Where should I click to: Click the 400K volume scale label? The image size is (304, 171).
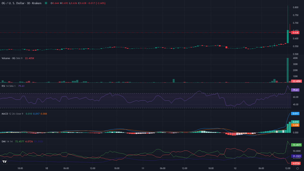coord(295,58)
